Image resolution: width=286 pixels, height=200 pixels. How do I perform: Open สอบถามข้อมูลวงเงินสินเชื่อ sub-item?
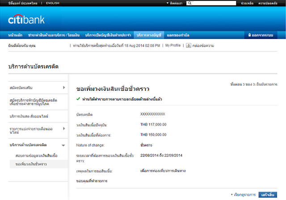click(37, 156)
